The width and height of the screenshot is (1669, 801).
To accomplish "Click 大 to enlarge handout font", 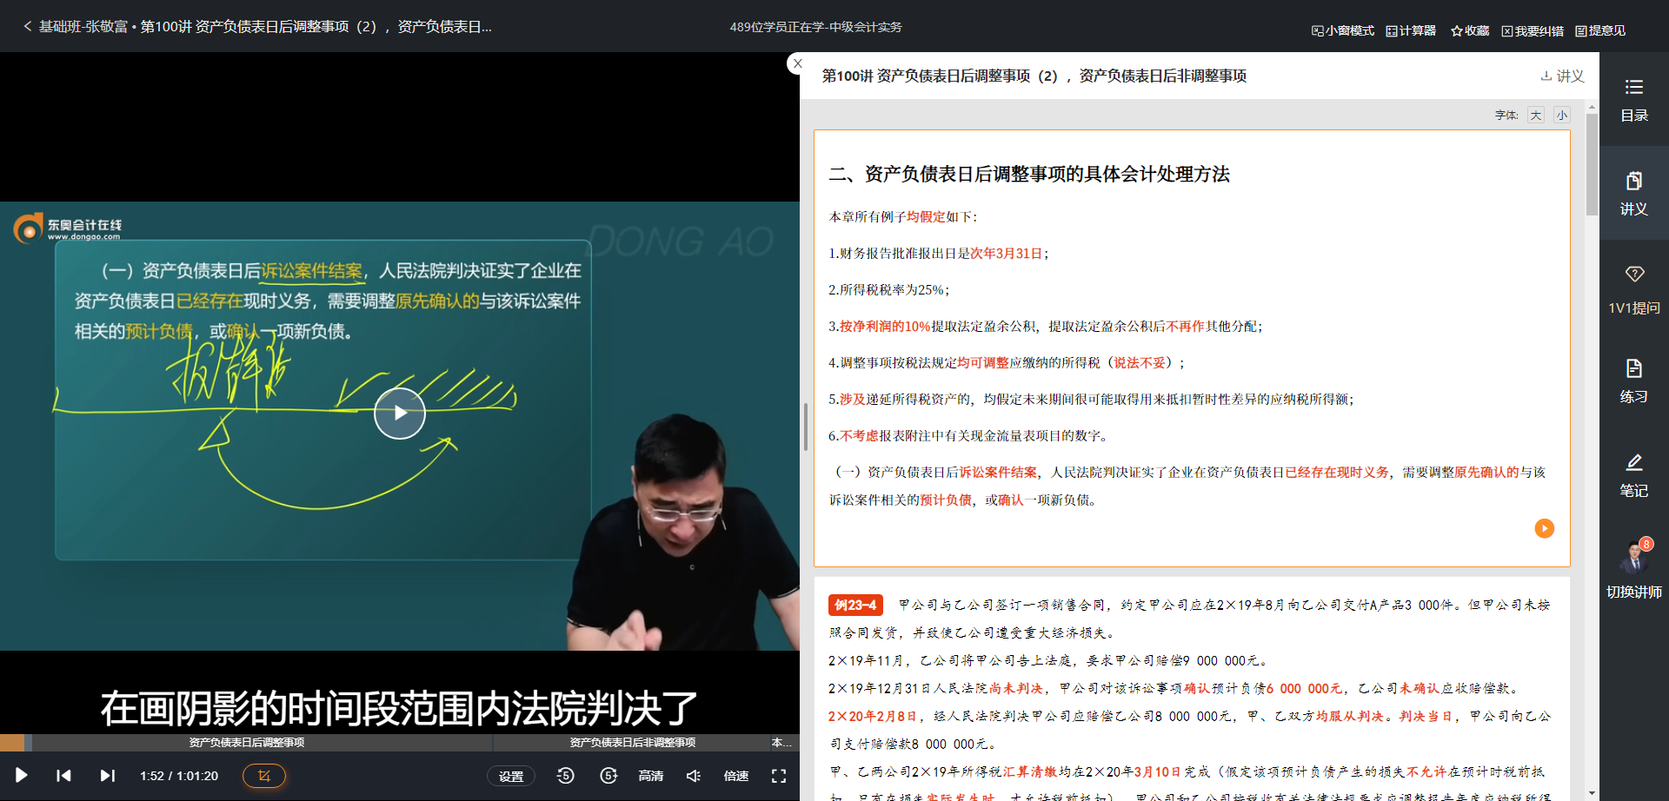I will 1536,115.
